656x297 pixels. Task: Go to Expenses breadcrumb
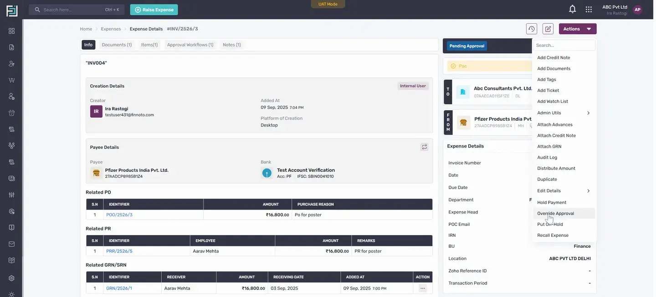[x=111, y=29]
